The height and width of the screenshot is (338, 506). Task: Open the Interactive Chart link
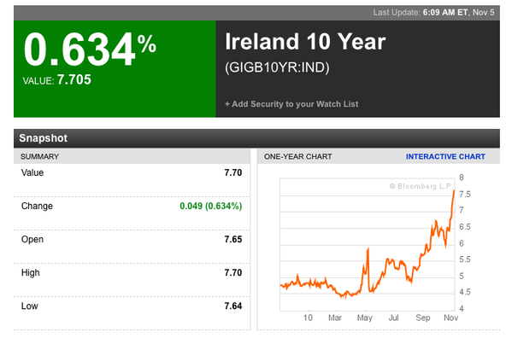click(x=445, y=156)
